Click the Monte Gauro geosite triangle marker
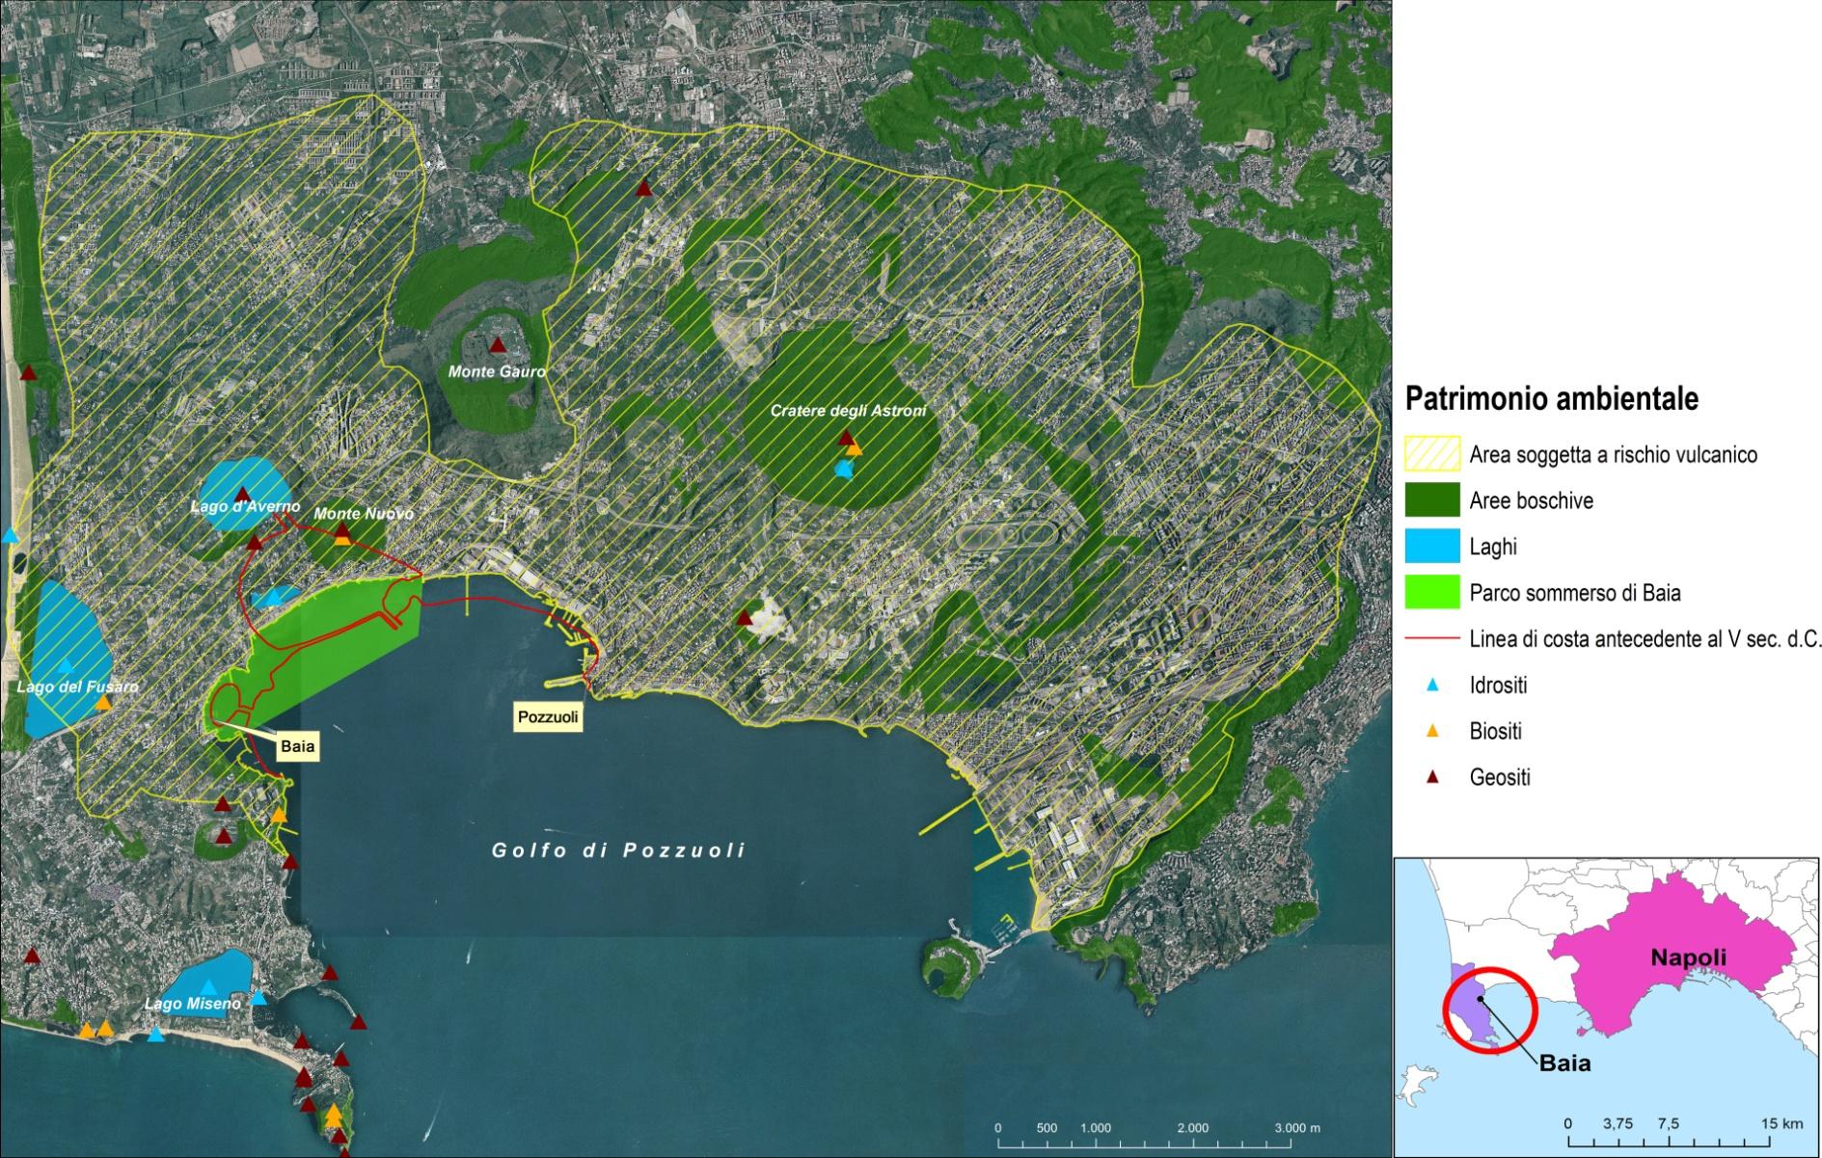1822x1158 pixels. (x=498, y=344)
